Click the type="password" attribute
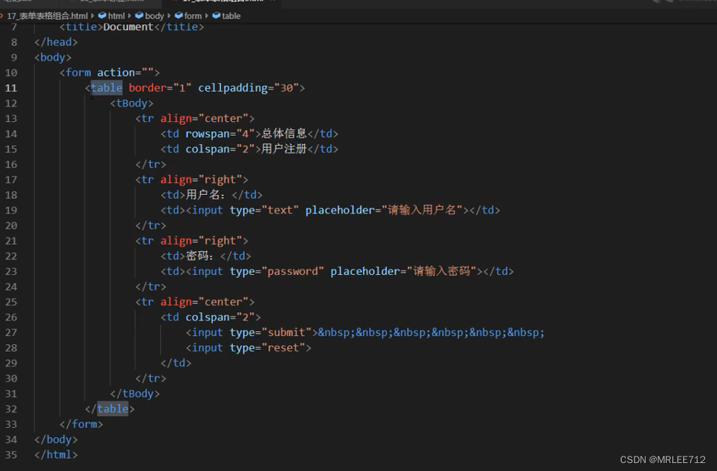717x471 pixels. click(x=277, y=271)
